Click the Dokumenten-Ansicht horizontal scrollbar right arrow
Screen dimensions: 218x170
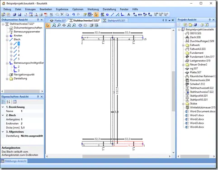pyautogui.click(x=42, y=91)
